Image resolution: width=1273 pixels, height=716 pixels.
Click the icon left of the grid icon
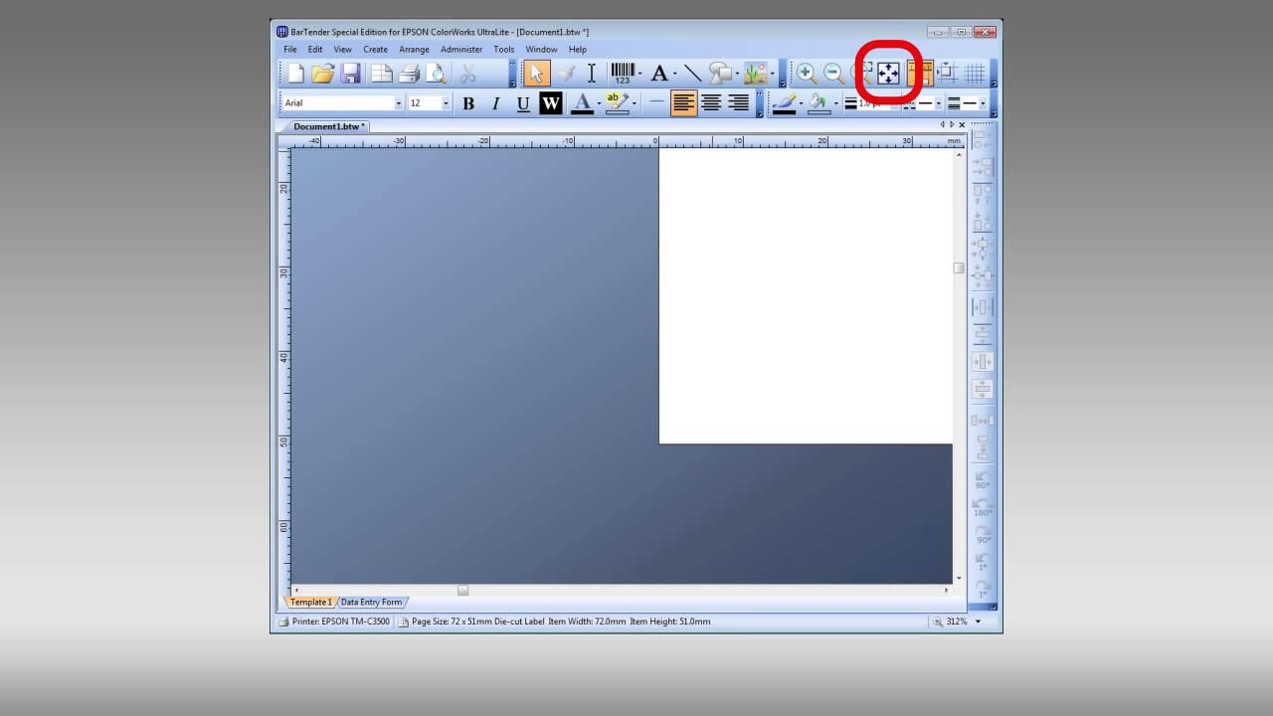[x=947, y=73]
